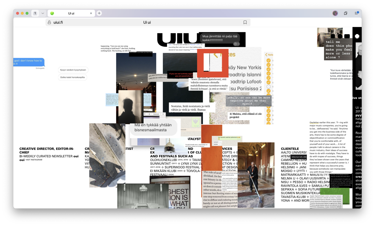Click the yellow back chevron beside 'Note'
The width and height of the screenshot is (375, 226).
pyautogui.click(x=266, y=55)
